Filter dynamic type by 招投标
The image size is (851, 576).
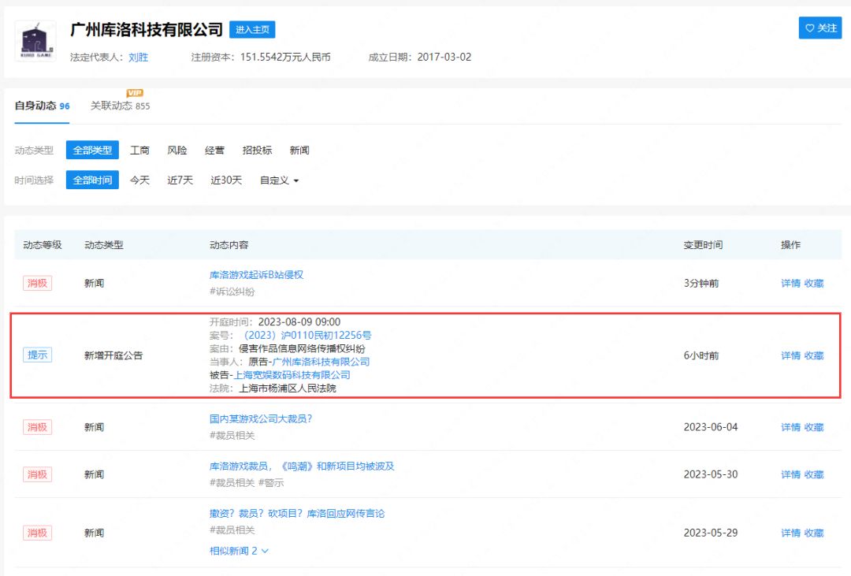point(257,150)
